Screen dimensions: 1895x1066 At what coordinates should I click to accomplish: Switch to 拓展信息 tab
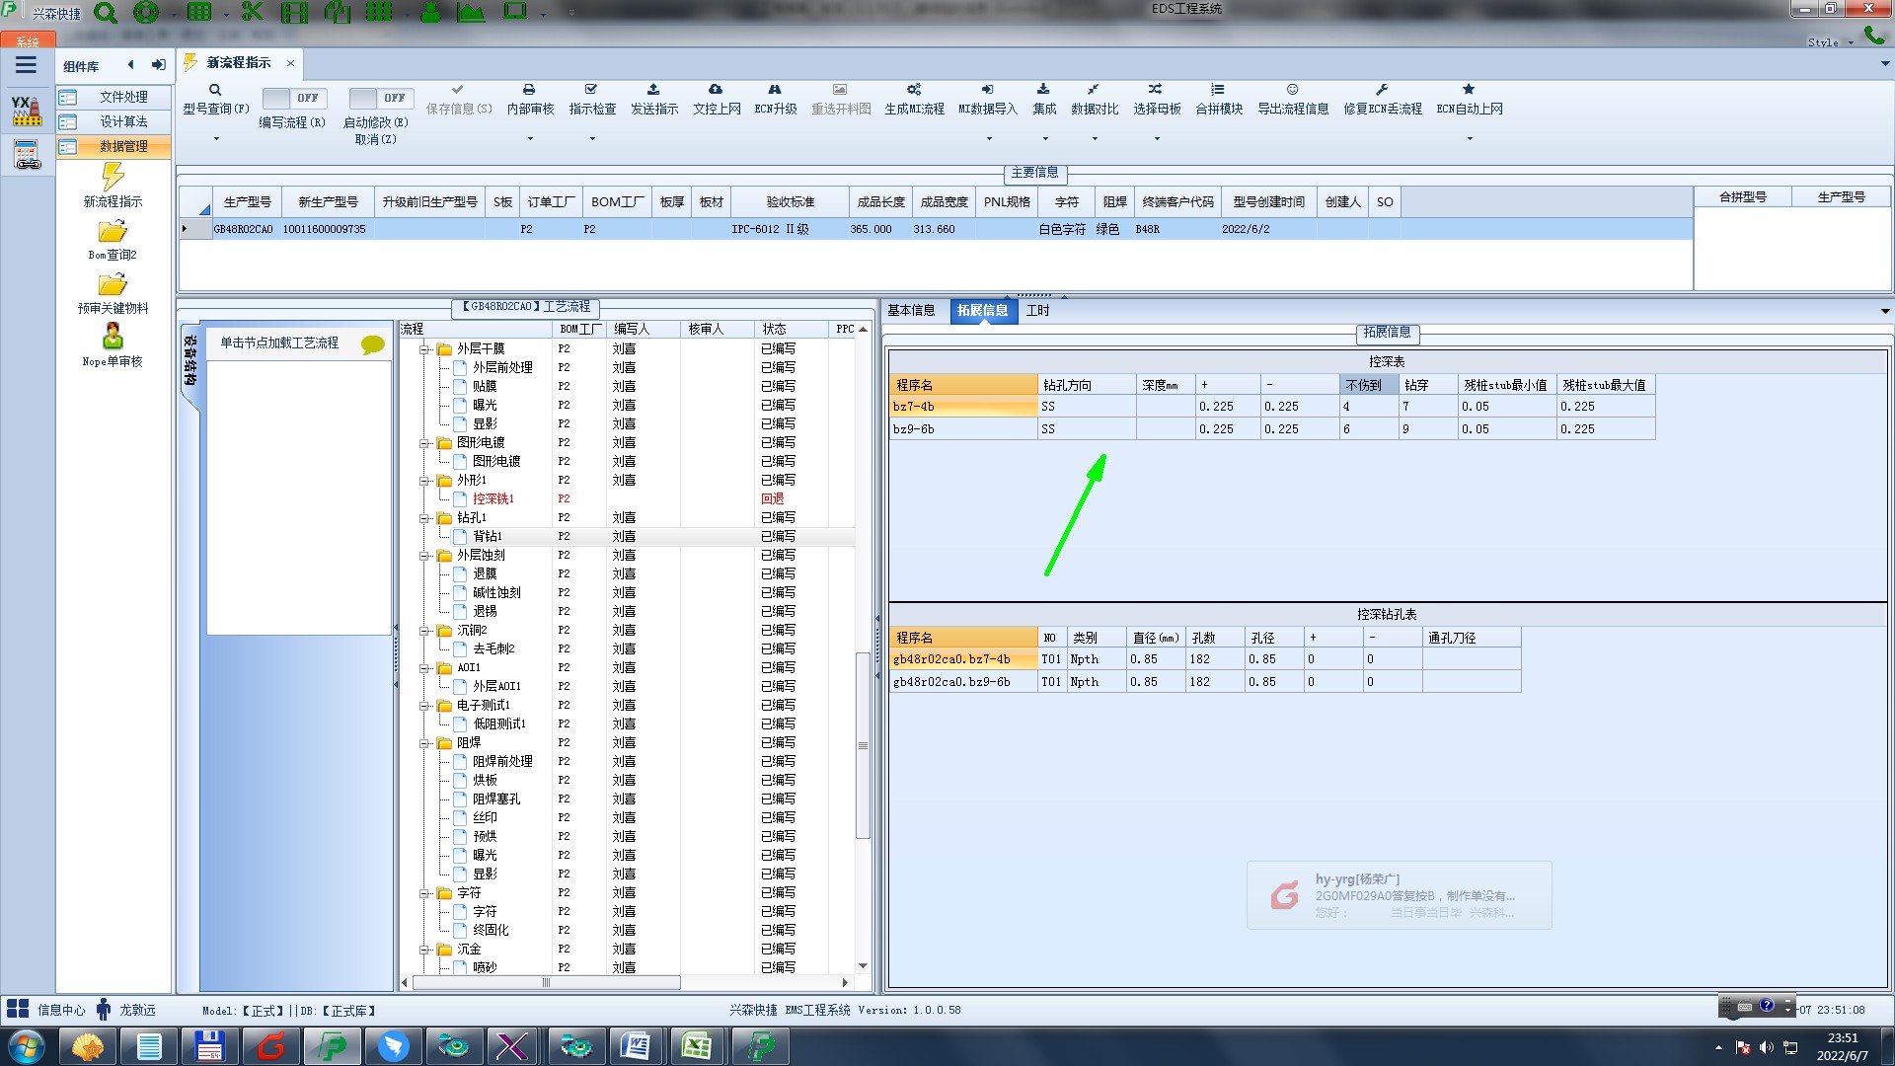click(x=983, y=311)
